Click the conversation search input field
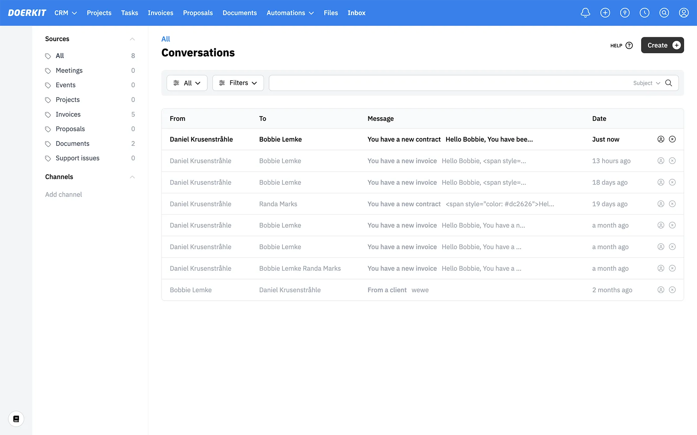This screenshot has height=435, width=697. [x=450, y=83]
